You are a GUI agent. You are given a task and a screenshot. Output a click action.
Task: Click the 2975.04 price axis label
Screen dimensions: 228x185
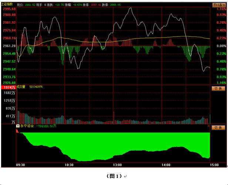click(x=9, y=30)
